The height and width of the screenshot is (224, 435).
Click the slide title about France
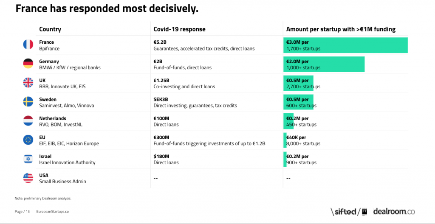pyautogui.click(x=107, y=9)
